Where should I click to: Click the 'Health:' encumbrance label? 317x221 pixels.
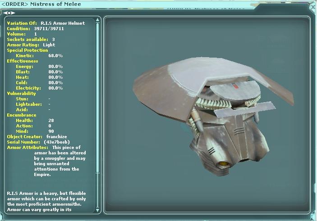point(24,121)
